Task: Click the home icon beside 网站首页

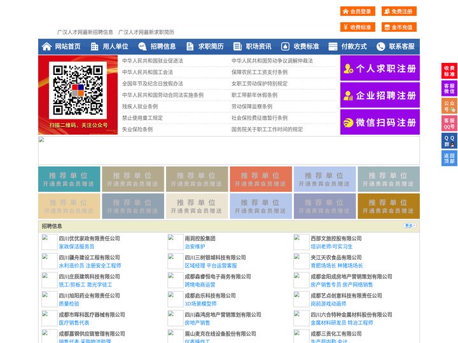Action: click(x=46, y=46)
